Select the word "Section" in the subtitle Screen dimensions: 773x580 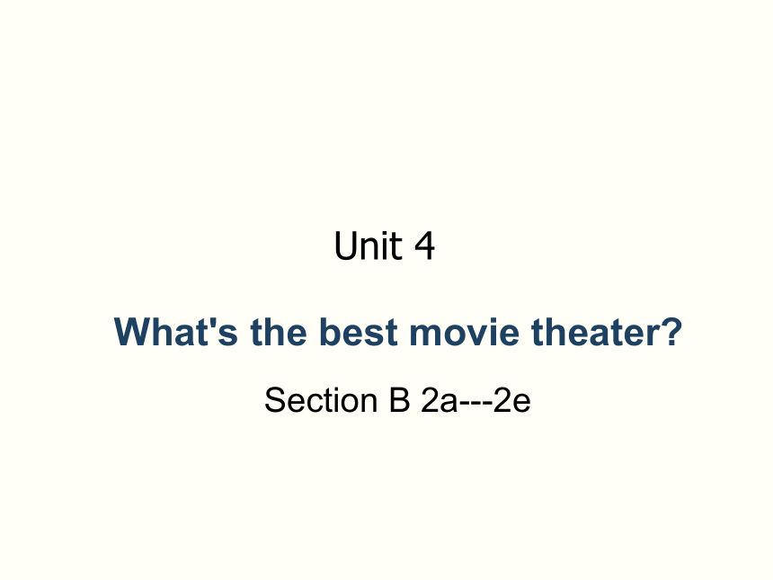click(322, 400)
